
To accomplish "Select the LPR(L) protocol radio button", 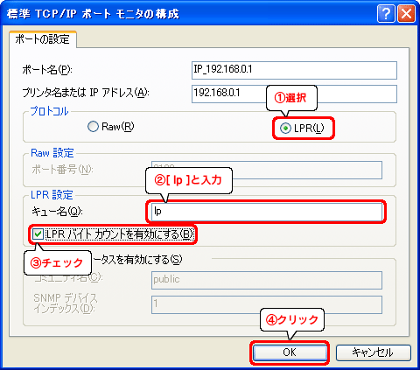I will (x=302, y=129).
